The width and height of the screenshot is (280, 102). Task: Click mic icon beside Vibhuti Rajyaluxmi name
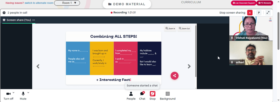(x=232, y=38)
